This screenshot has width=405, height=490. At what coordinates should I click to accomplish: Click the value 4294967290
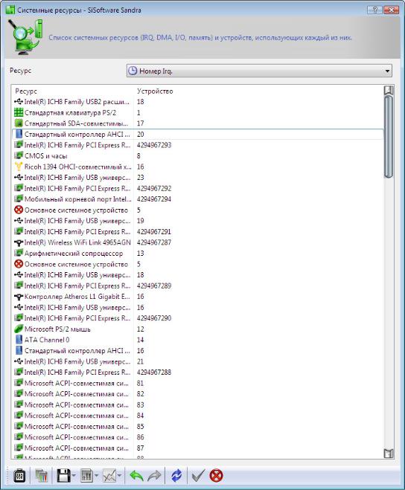pos(154,318)
